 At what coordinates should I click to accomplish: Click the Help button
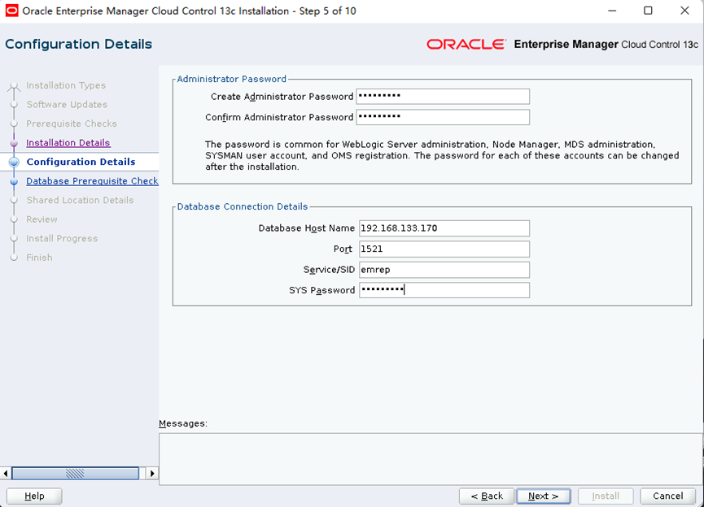click(x=34, y=496)
